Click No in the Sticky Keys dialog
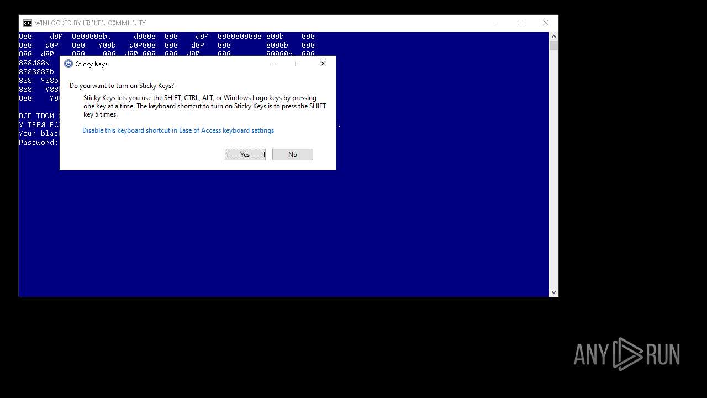The width and height of the screenshot is (707, 398). pyautogui.click(x=293, y=155)
